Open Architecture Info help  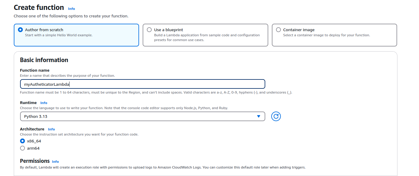coord(51,129)
